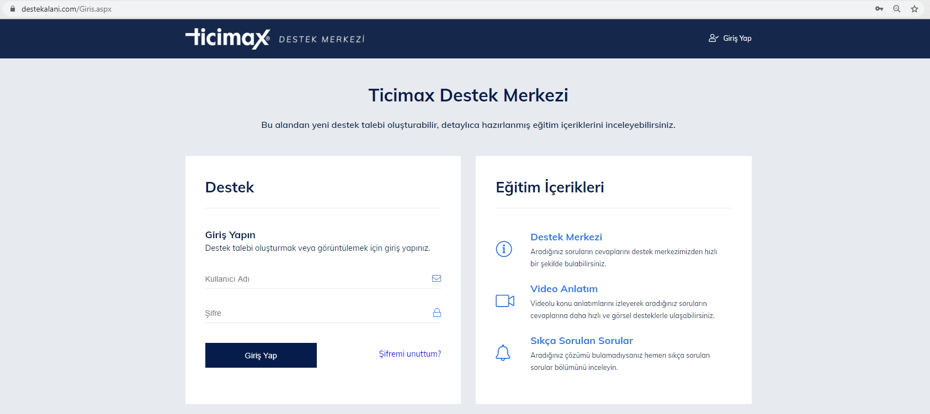The image size is (930, 414).
Task: Click the video camera icon for Video Anlatım
Action: point(505,301)
